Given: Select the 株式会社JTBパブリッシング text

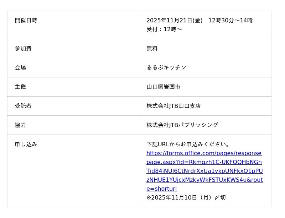Looking at the screenshot, I should 182,125.
